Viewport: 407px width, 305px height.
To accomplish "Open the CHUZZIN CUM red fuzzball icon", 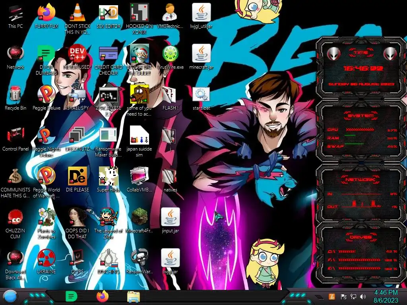I will (x=16, y=217).
